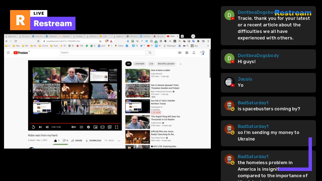Toggle subtitles/closed captions button
322x181 pixels.
tap(81, 127)
